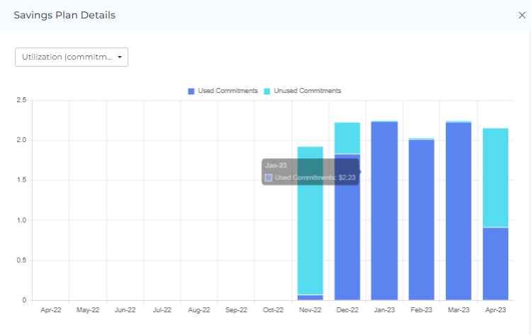The height and width of the screenshot is (335, 531).
Task: Click the Jan-23 x-axis label
Action: click(384, 310)
